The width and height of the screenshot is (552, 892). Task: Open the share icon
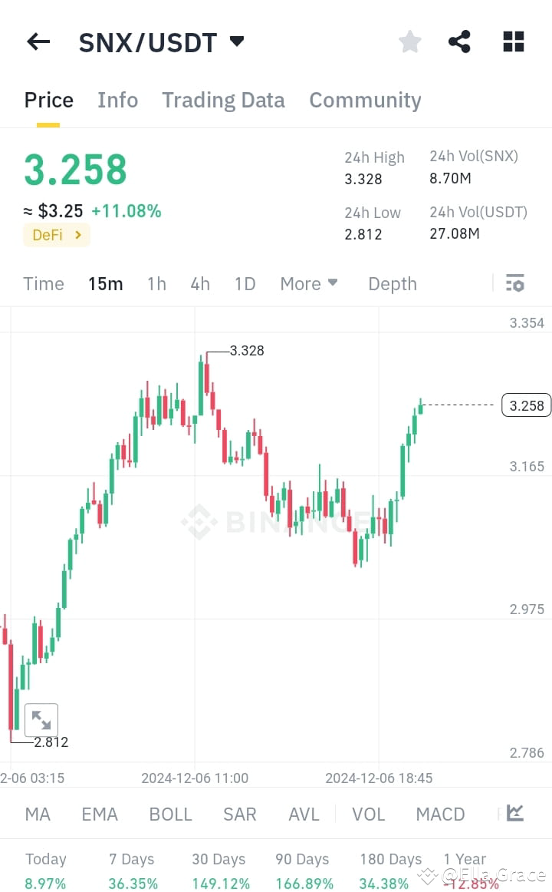click(459, 42)
